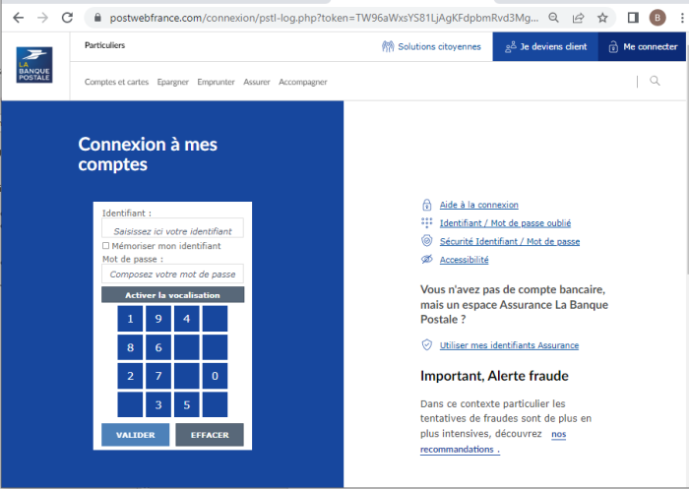Click the site search magnifier icon
Screen dimensions: 689x489
pos(655,81)
